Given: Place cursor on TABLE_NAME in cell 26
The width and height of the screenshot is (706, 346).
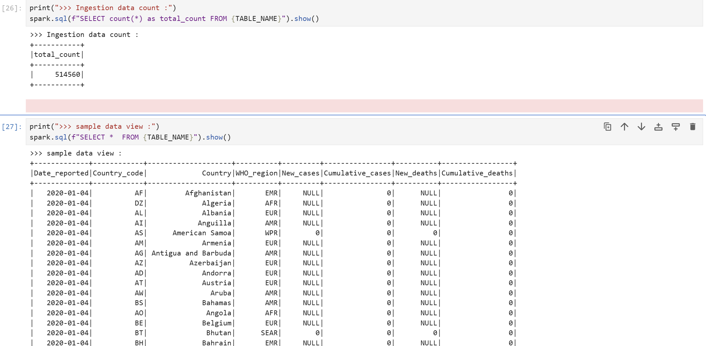Looking at the screenshot, I should [x=256, y=19].
